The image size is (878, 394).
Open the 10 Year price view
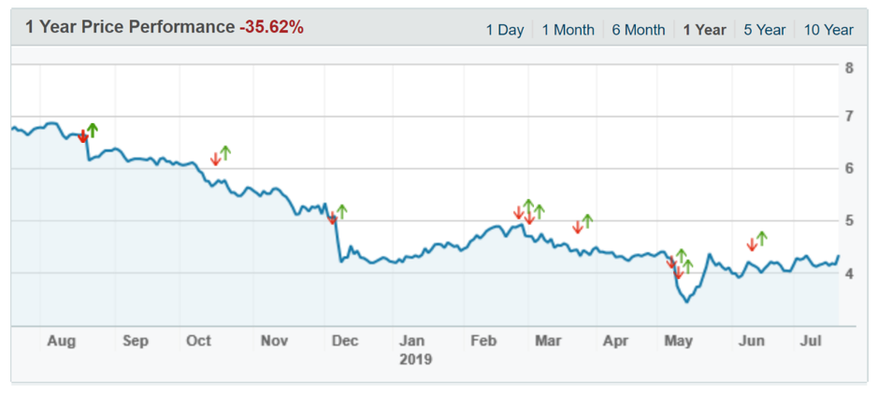[828, 30]
